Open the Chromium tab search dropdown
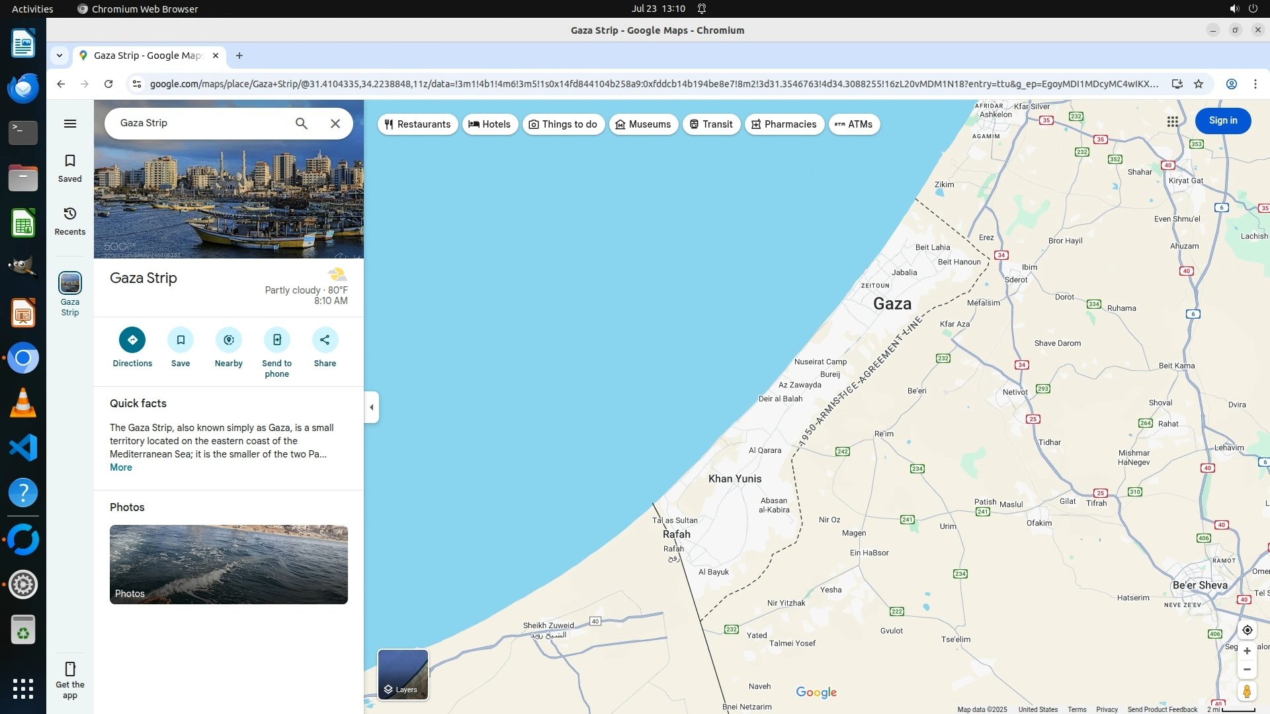 (60, 56)
